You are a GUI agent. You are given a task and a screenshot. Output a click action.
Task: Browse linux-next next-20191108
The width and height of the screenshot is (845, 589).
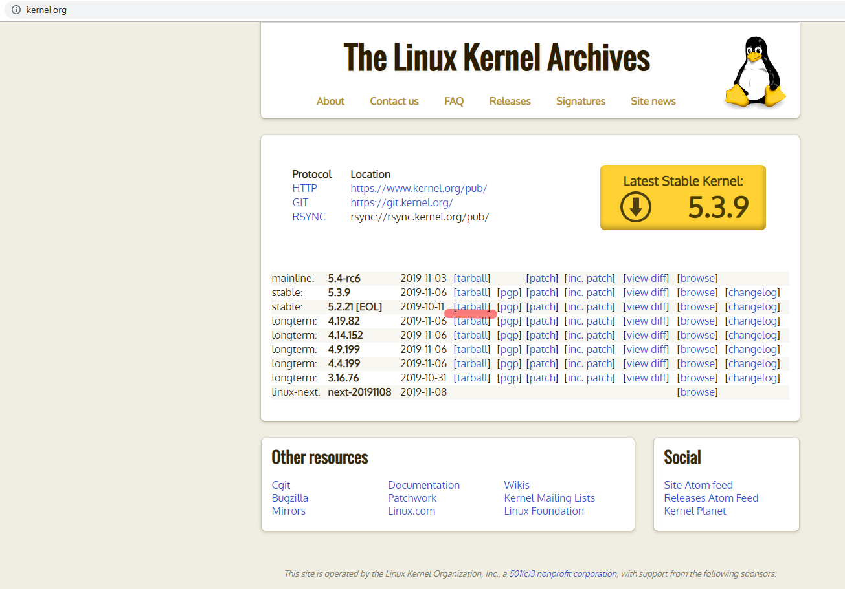697,392
